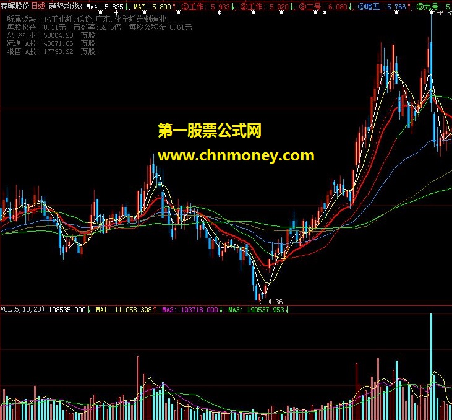
Task: Click the plus-shaped information marker at chart top
Action: pos(116,12)
